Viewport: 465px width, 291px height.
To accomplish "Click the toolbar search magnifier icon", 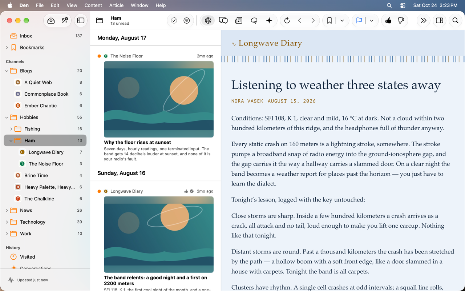I will pos(456,21).
